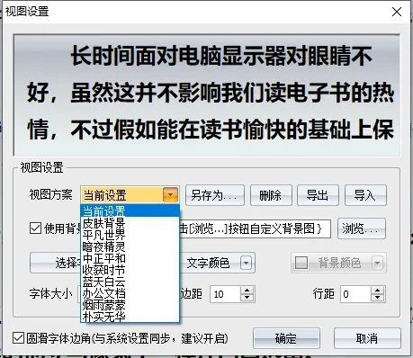Click the 取消 button
This screenshot has width=413, height=358.
(x=367, y=338)
